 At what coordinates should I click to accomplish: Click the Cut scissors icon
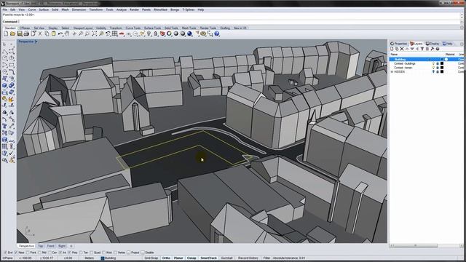[x=40, y=34]
